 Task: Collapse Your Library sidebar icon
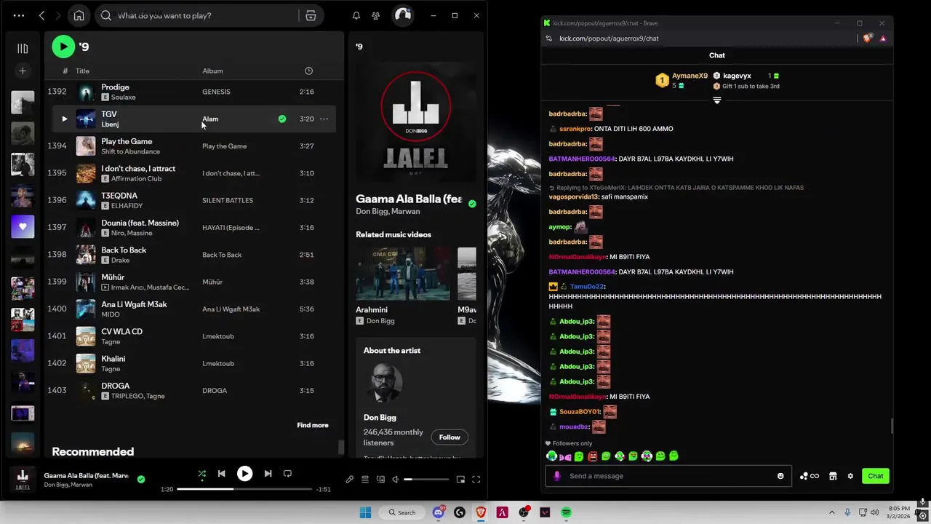[23, 49]
